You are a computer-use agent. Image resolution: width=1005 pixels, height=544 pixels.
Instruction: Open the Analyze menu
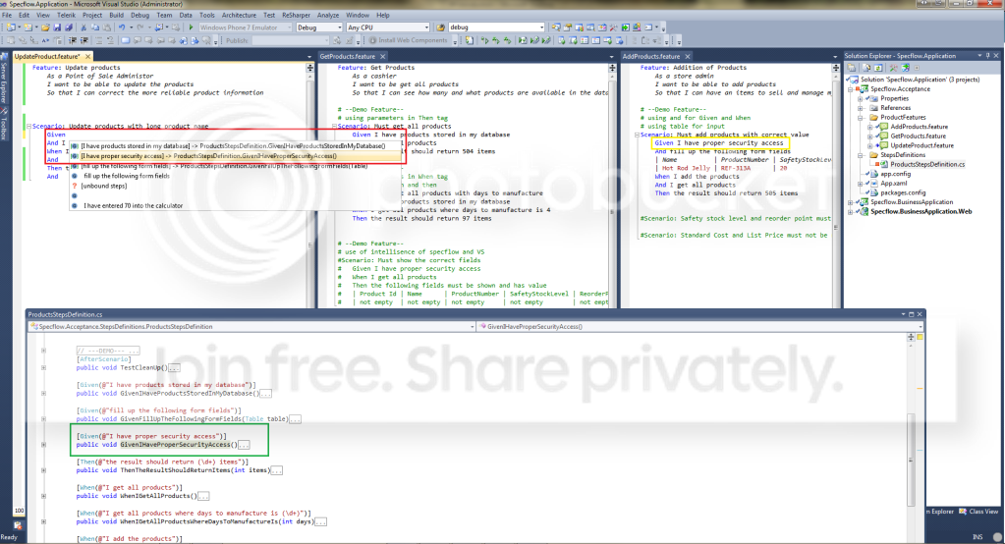327,15
